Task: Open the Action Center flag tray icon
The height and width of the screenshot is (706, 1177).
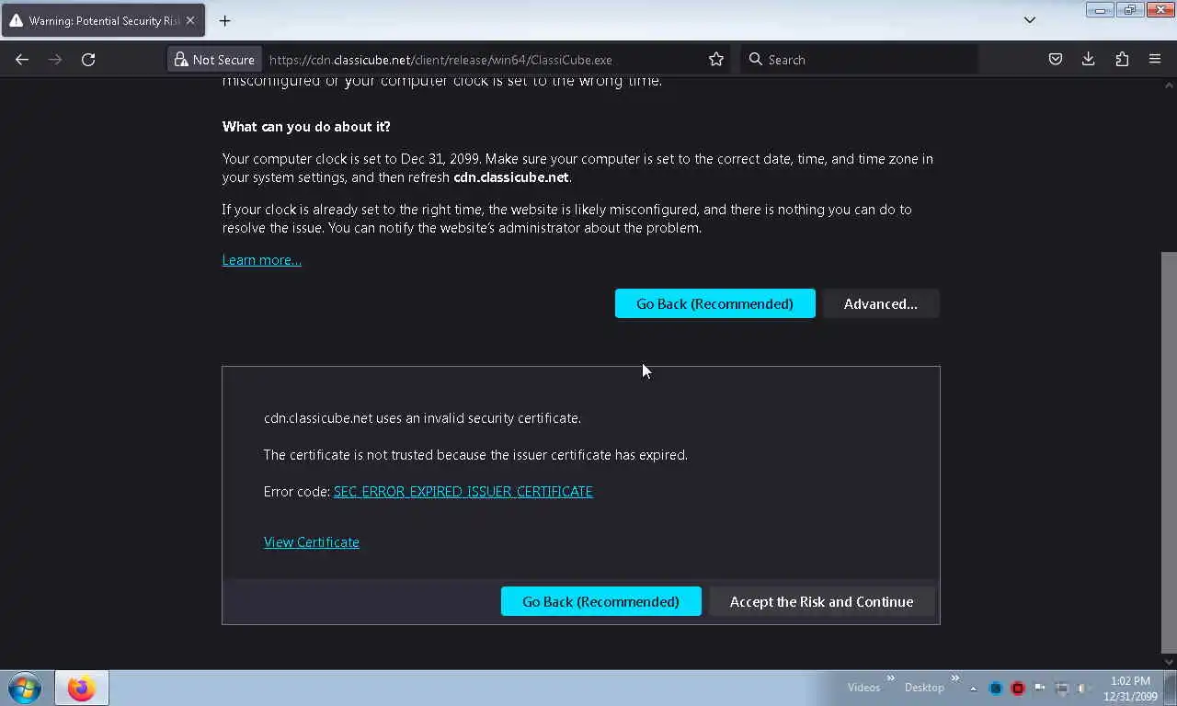Action: [x=1040, y=688]
